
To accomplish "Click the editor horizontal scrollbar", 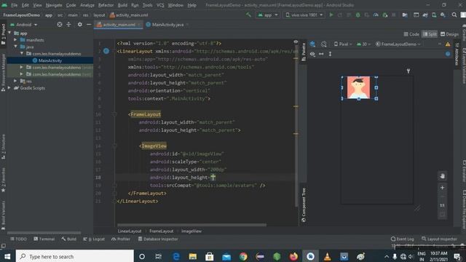I will click(191, 225).
